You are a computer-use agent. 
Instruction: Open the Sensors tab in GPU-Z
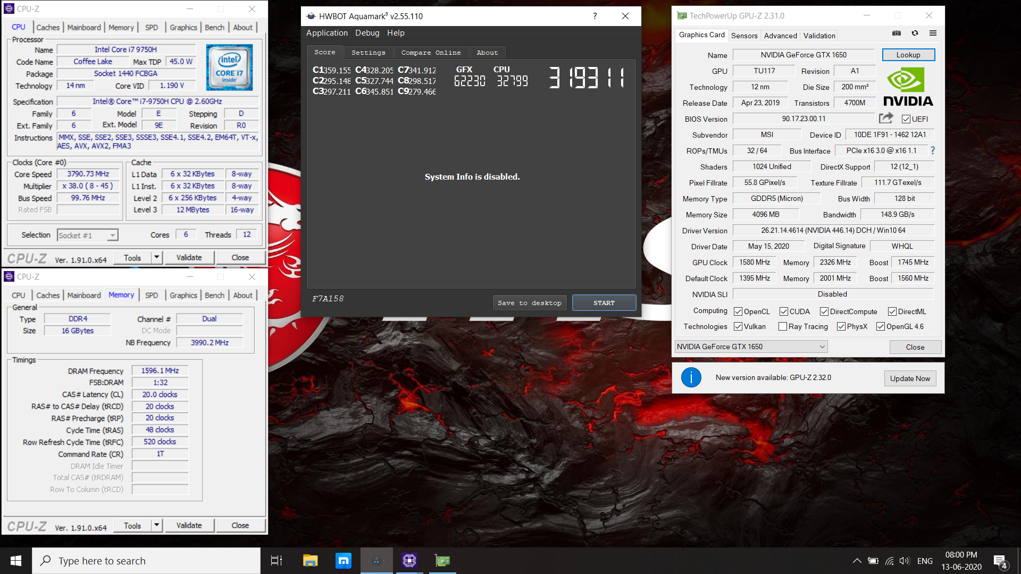(744, 36)
